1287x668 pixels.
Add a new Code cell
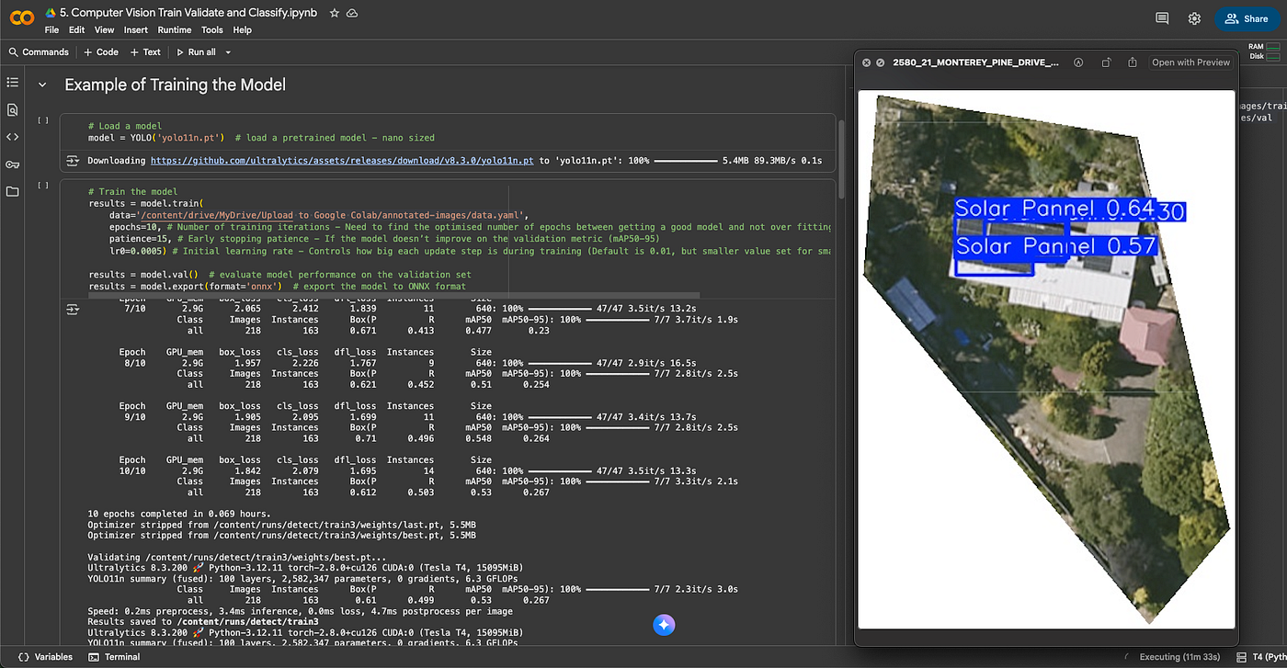101,52
